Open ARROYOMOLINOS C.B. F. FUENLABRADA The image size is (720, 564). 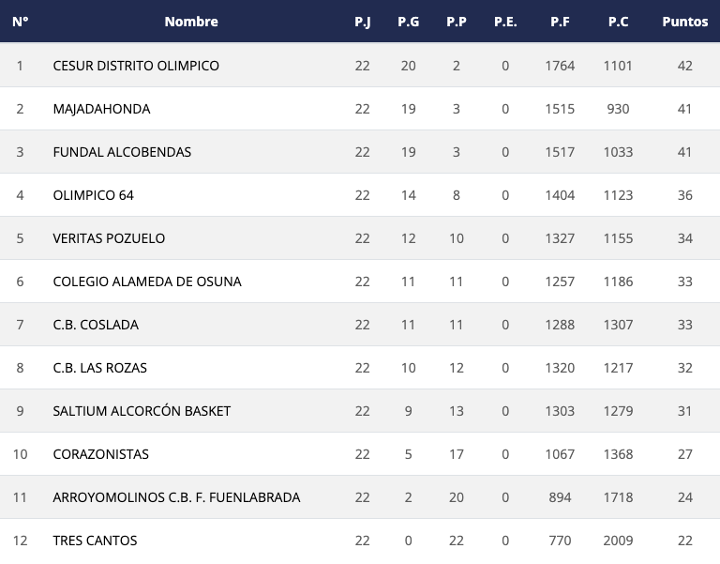(x=176, y=497)
